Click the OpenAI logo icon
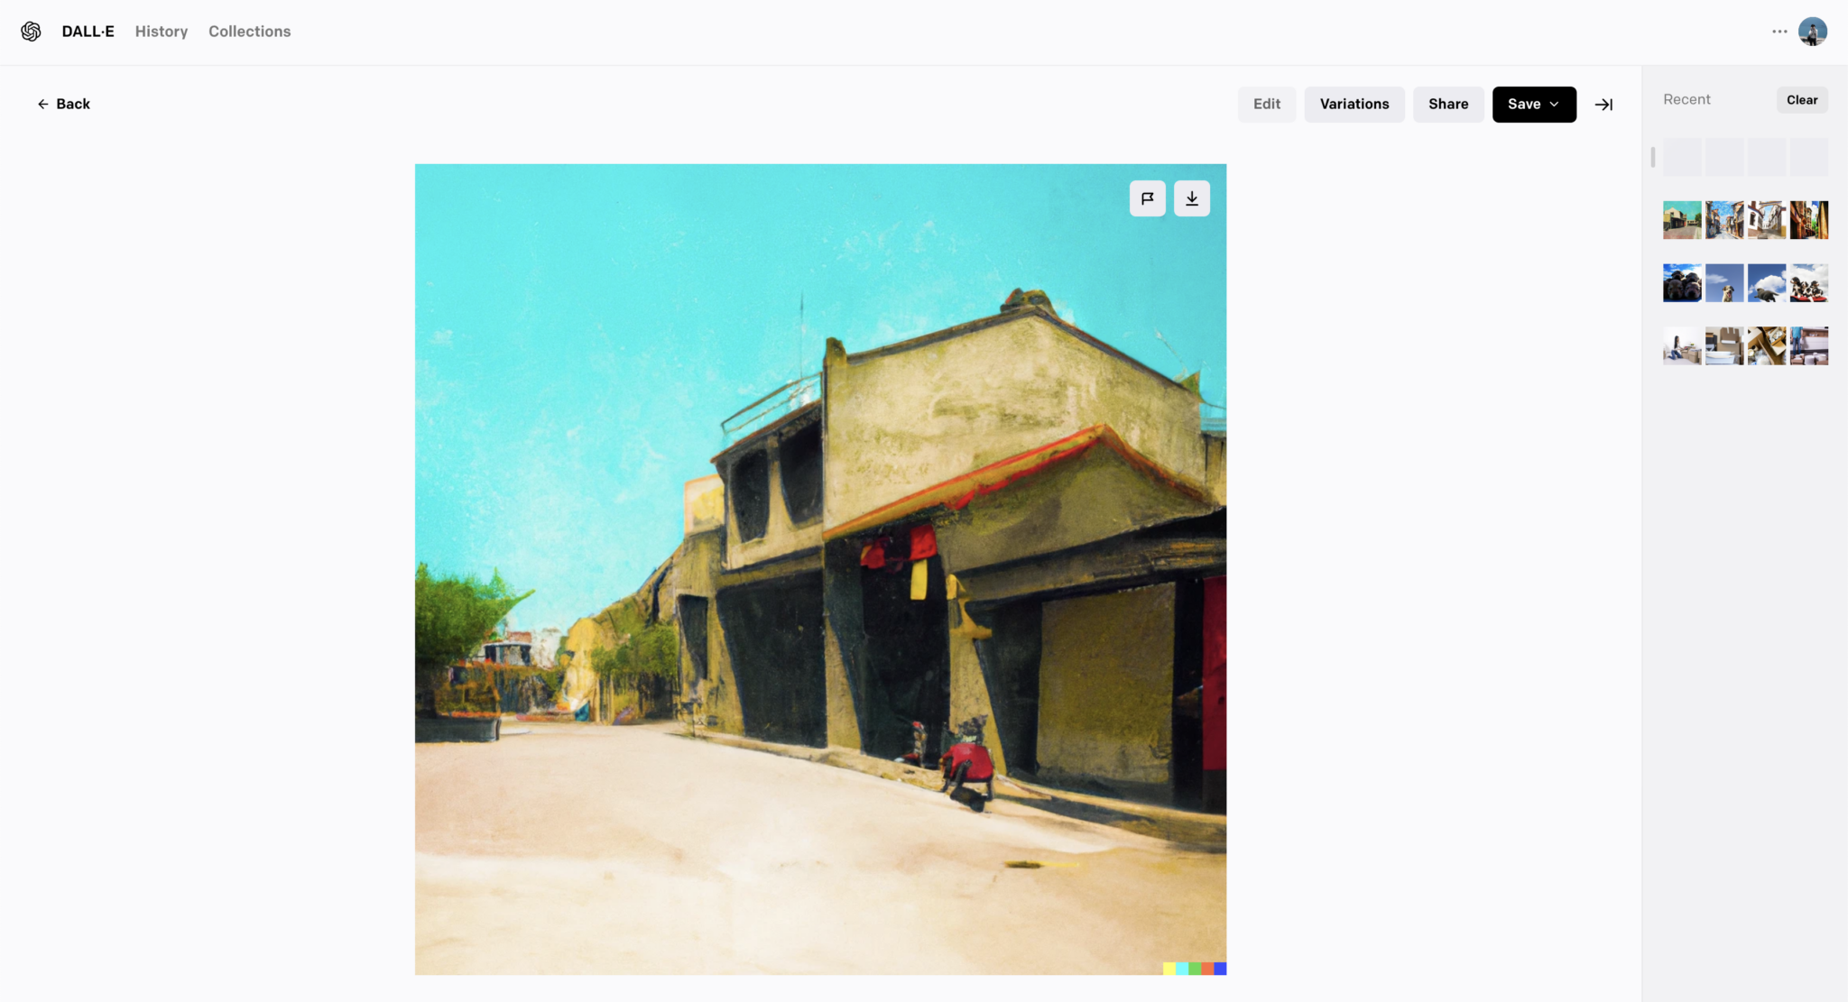This screenshot has height=1002, width=1848. point(31,32)
